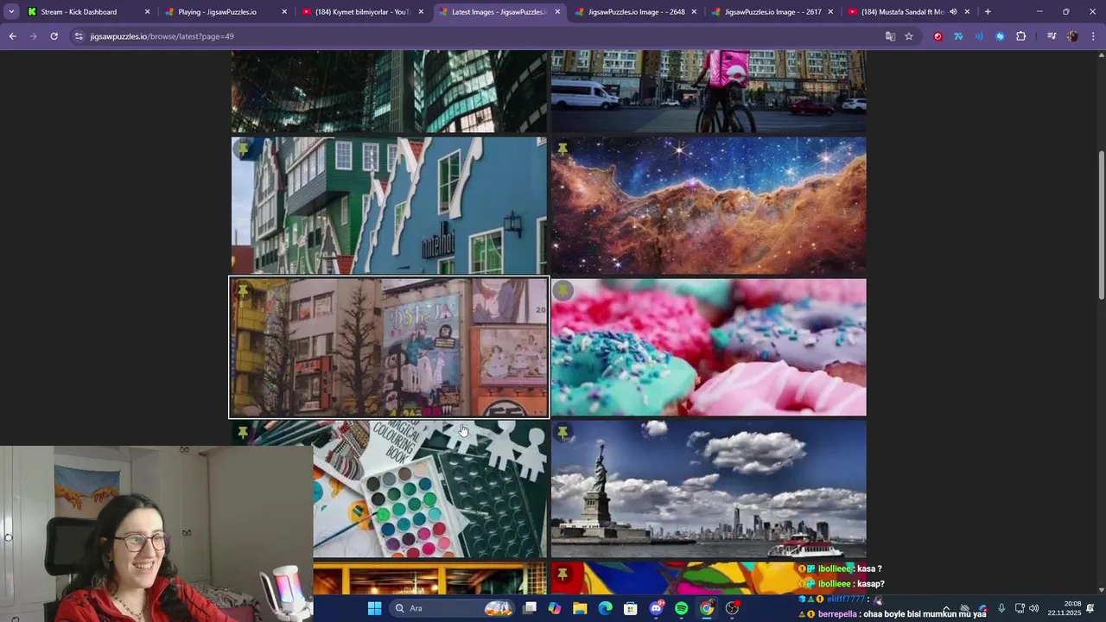Image resolution: width=1106 pixels, height=622 pixels.
Task: Click the page vertical scrollbar thumb
Action: [x=1101, y=225]
